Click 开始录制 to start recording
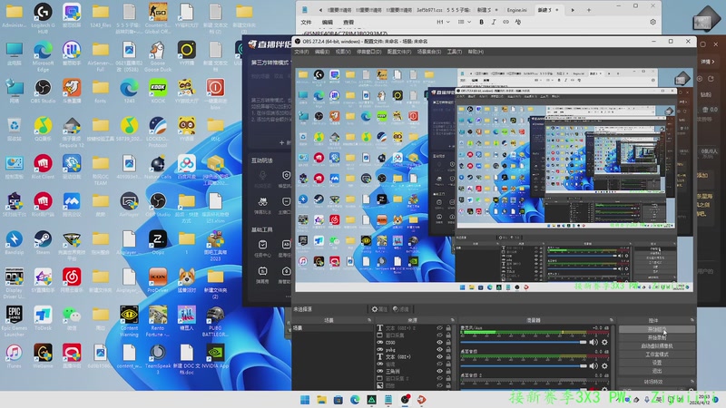726x408 pixels. [x=656, y=337]
